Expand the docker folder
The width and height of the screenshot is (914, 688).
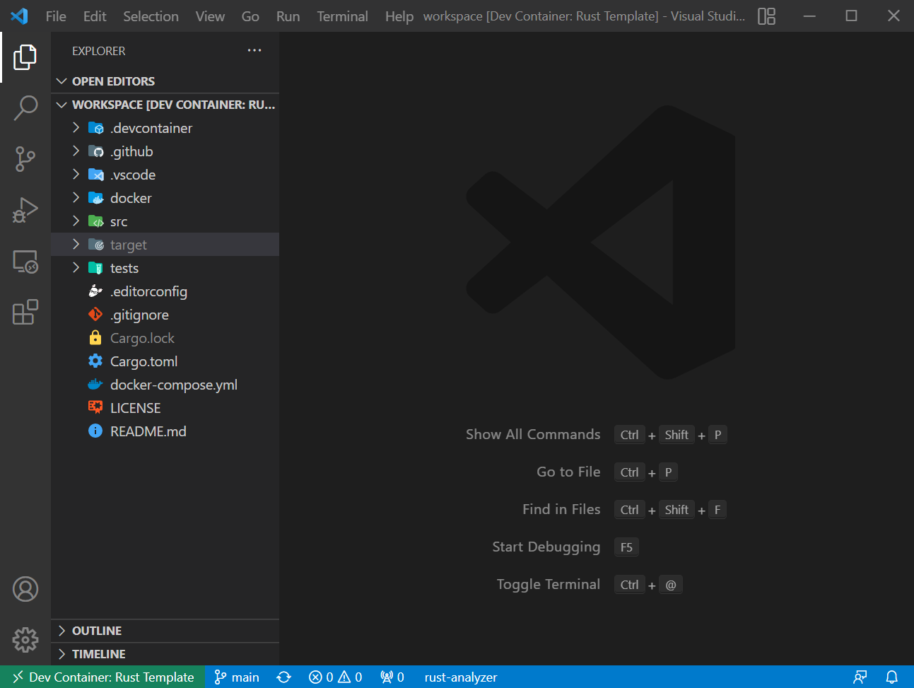(x=76, y=197)
